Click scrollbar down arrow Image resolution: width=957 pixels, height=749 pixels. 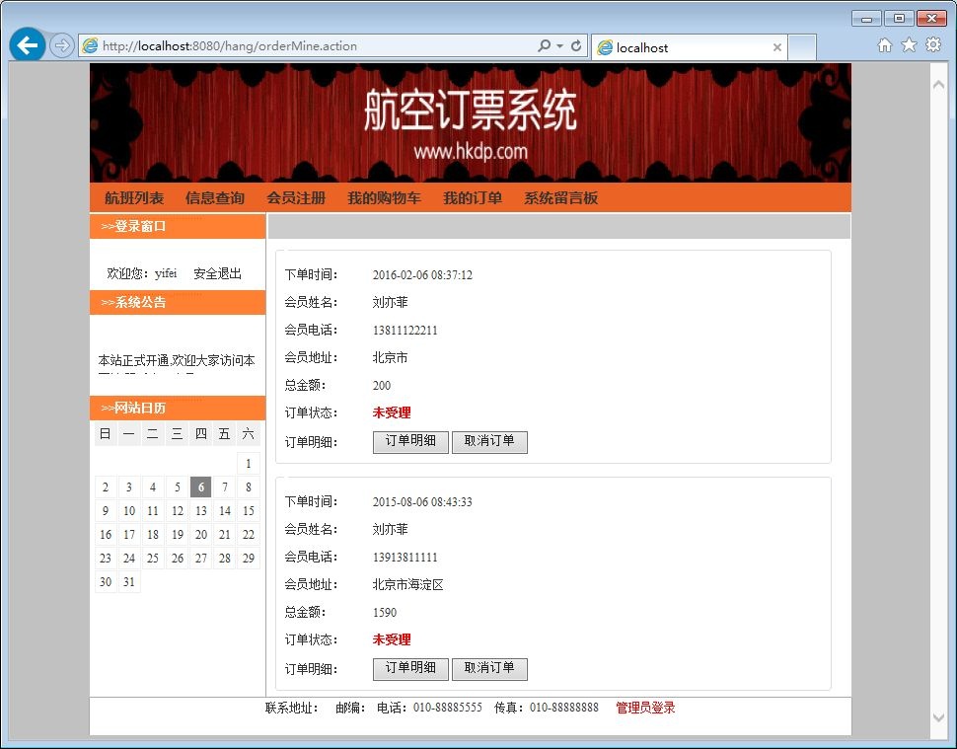[938, 717]
